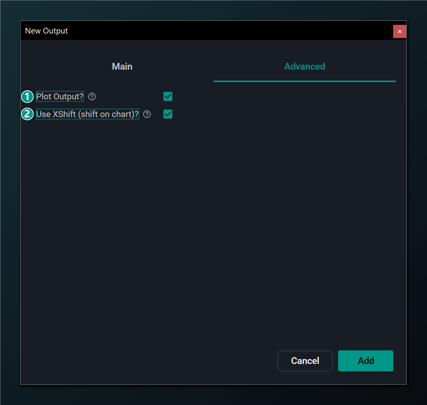Switch to the Main tab

(122, 66)
